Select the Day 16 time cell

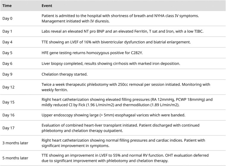click(8, 115)
